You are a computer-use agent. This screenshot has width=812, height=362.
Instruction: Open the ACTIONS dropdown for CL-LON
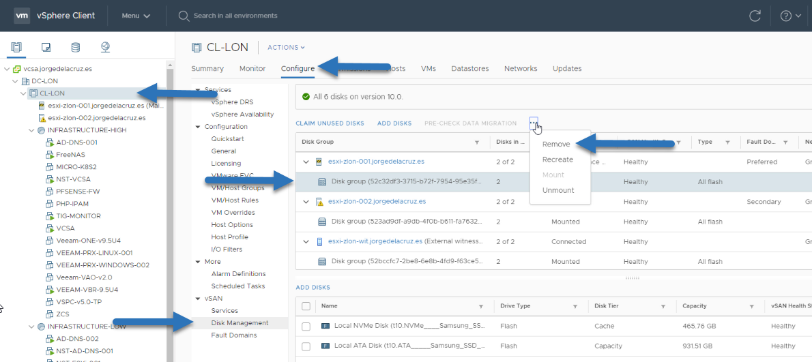(286, 48)
